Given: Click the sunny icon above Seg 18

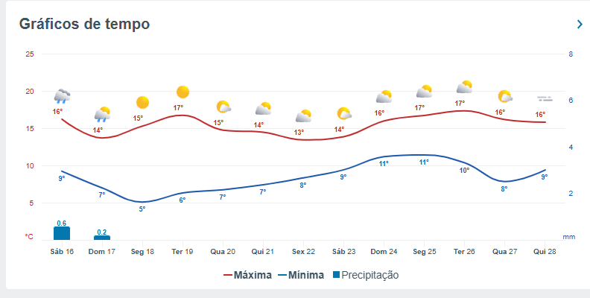Looking at the screenshot, I should (142, 102).
